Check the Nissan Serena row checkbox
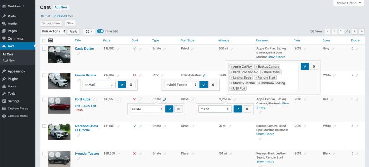369x167 pixels. (44, 75)
